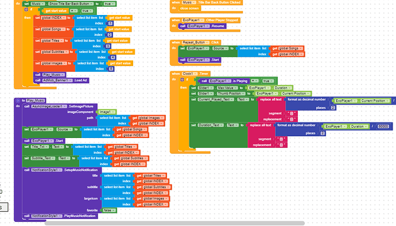The image size is (396, 226).
Task: Click the gear mutator icon on Play_Music procedure
Action: click(18, 101)
